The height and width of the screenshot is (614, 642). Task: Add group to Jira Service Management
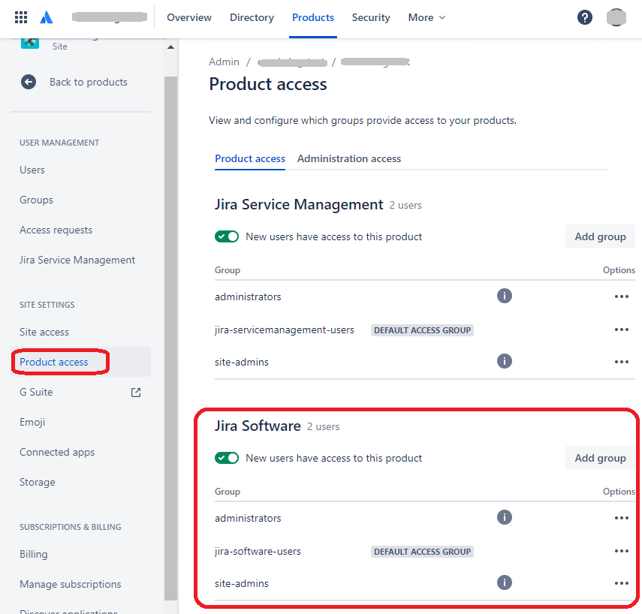(x=600, y=236)
